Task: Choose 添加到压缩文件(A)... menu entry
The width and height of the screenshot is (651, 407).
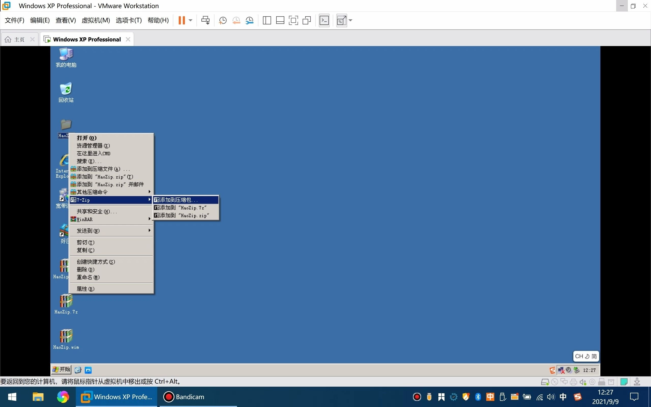Action: click(x=111, y=169)
